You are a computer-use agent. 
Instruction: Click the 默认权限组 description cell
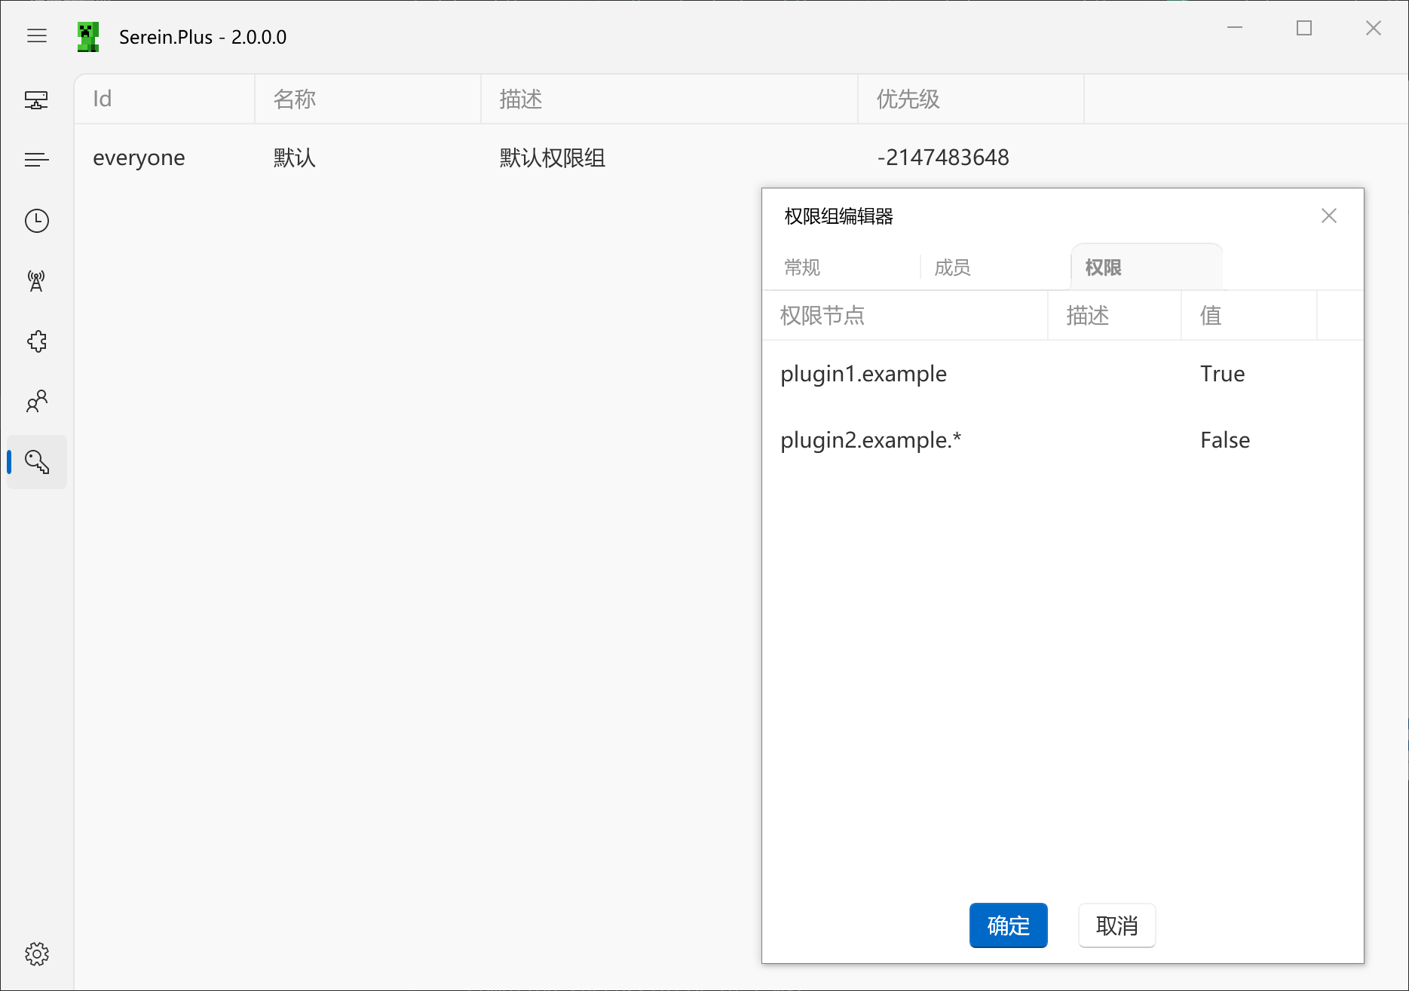553,158
